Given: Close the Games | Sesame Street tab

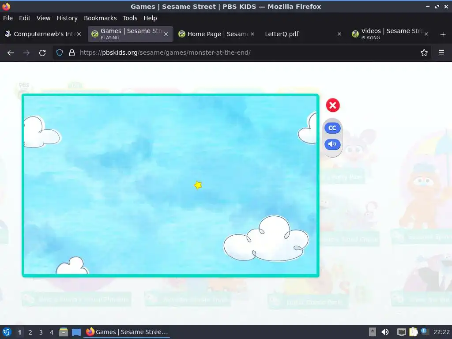Looking at the screenshot, I should (166, 34).
